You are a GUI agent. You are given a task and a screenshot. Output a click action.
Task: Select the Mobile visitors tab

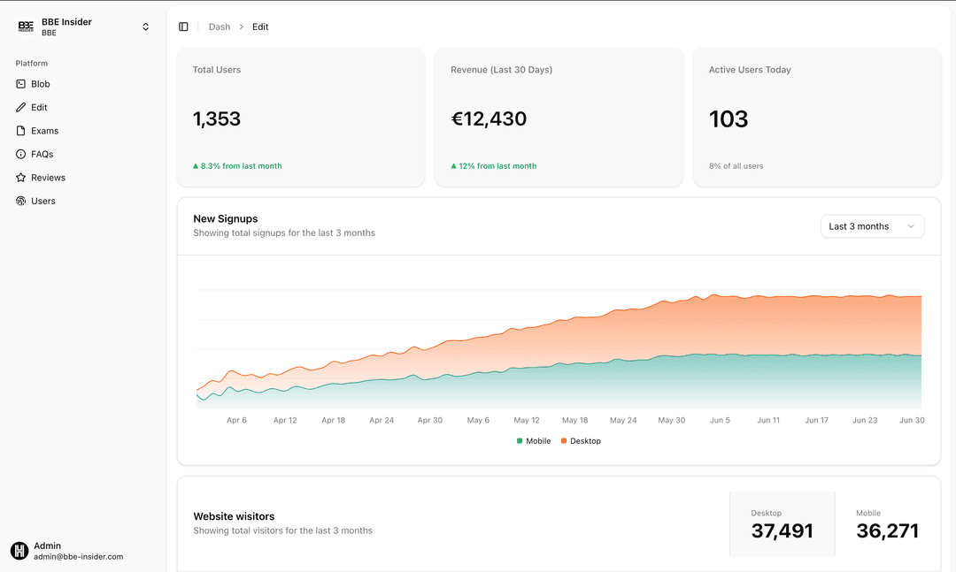(x=887, y=524)
